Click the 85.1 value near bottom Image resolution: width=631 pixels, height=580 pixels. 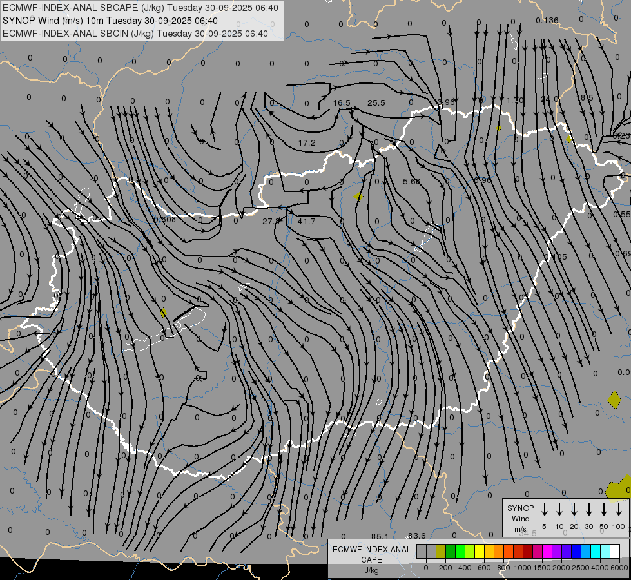[380, 536]
